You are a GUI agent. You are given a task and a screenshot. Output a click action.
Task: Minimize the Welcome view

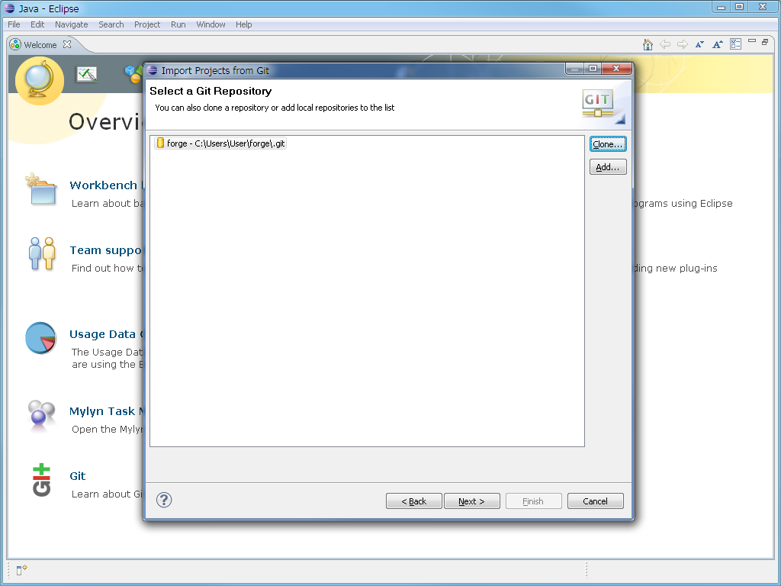pos(752,41)
